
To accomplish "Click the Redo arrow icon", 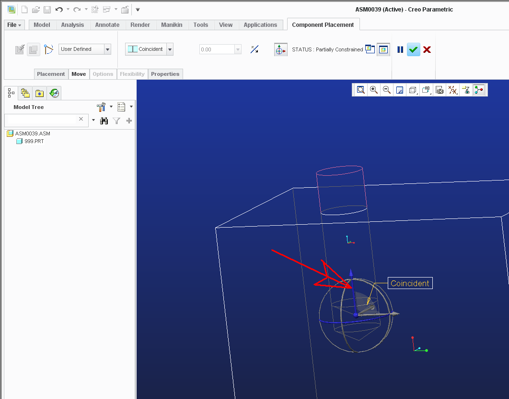I will coord(77,10).
